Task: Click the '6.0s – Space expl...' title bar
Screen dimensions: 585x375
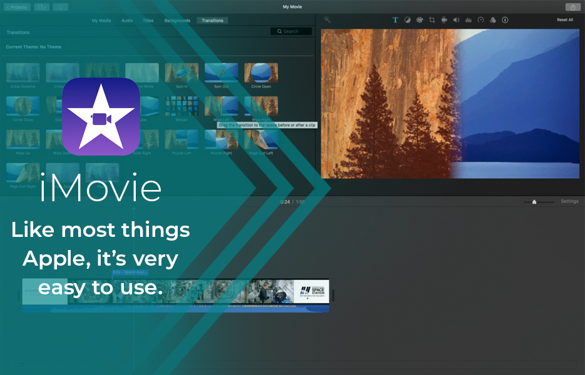Action: pos(130,272)
